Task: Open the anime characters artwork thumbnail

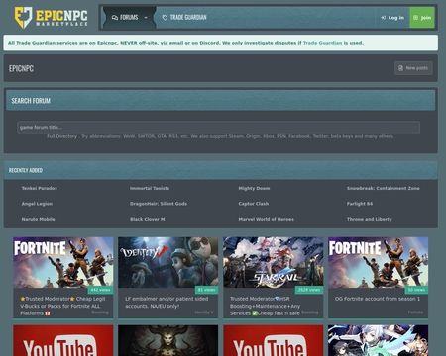Action: pyautogui.click(x=379, y=340)
